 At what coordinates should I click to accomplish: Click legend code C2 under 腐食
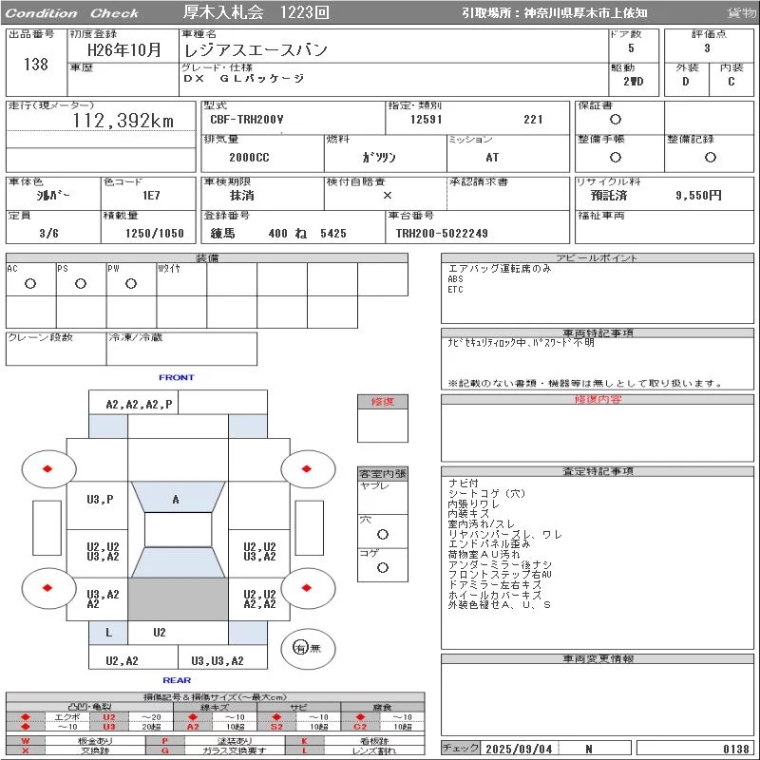(360, 727)
